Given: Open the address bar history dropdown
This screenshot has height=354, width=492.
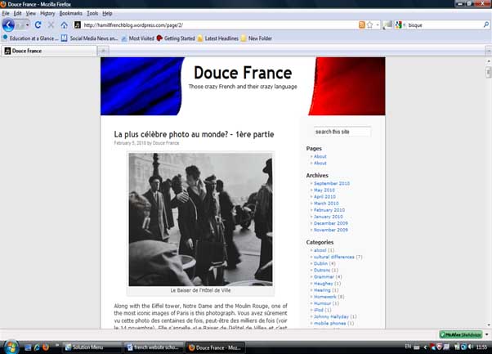Looking at the screenshot, I should [378, 25].
